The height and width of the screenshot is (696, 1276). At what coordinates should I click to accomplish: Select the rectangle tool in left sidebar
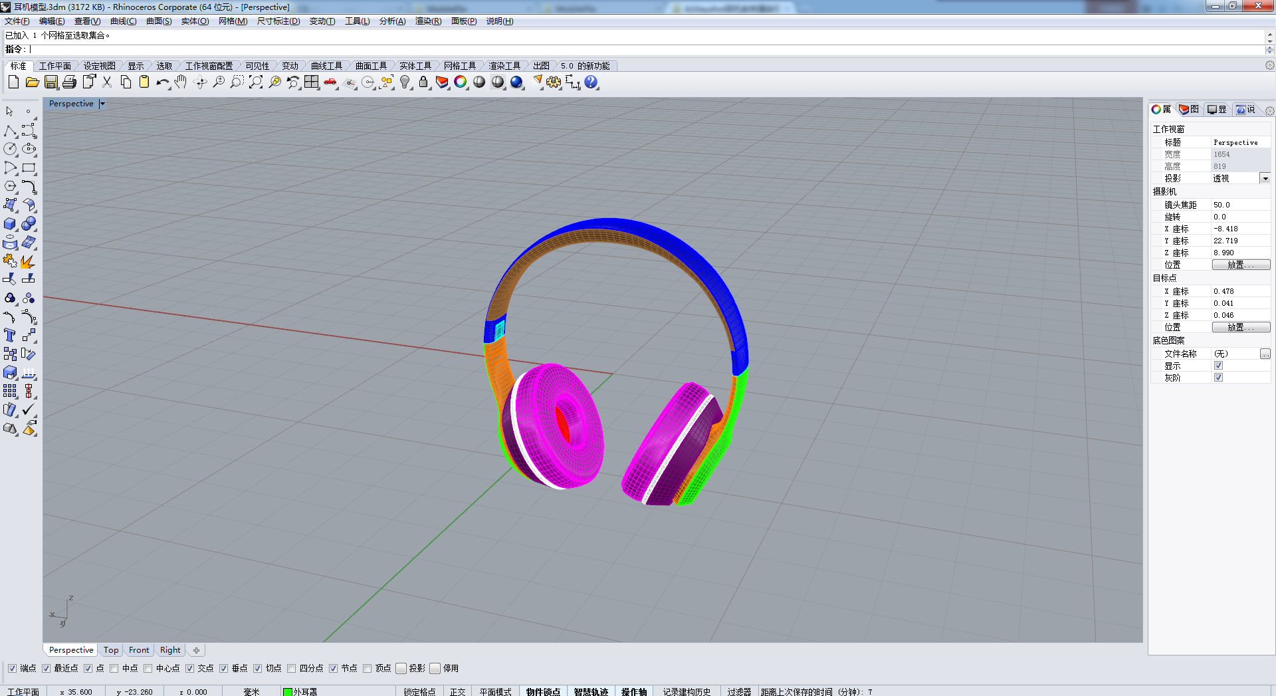29,168
